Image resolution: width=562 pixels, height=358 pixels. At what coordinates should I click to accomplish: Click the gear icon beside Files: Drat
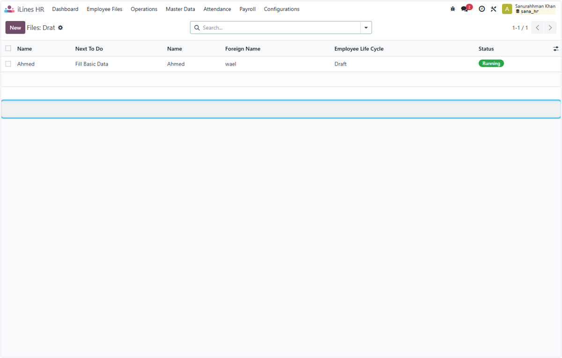[x=60, y=28]
